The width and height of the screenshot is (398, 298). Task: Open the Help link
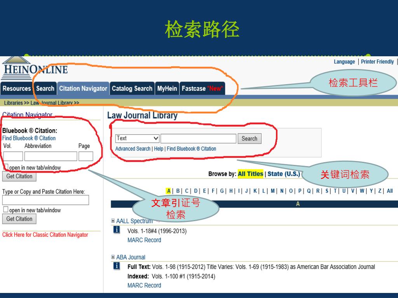(x=159, y=149)
